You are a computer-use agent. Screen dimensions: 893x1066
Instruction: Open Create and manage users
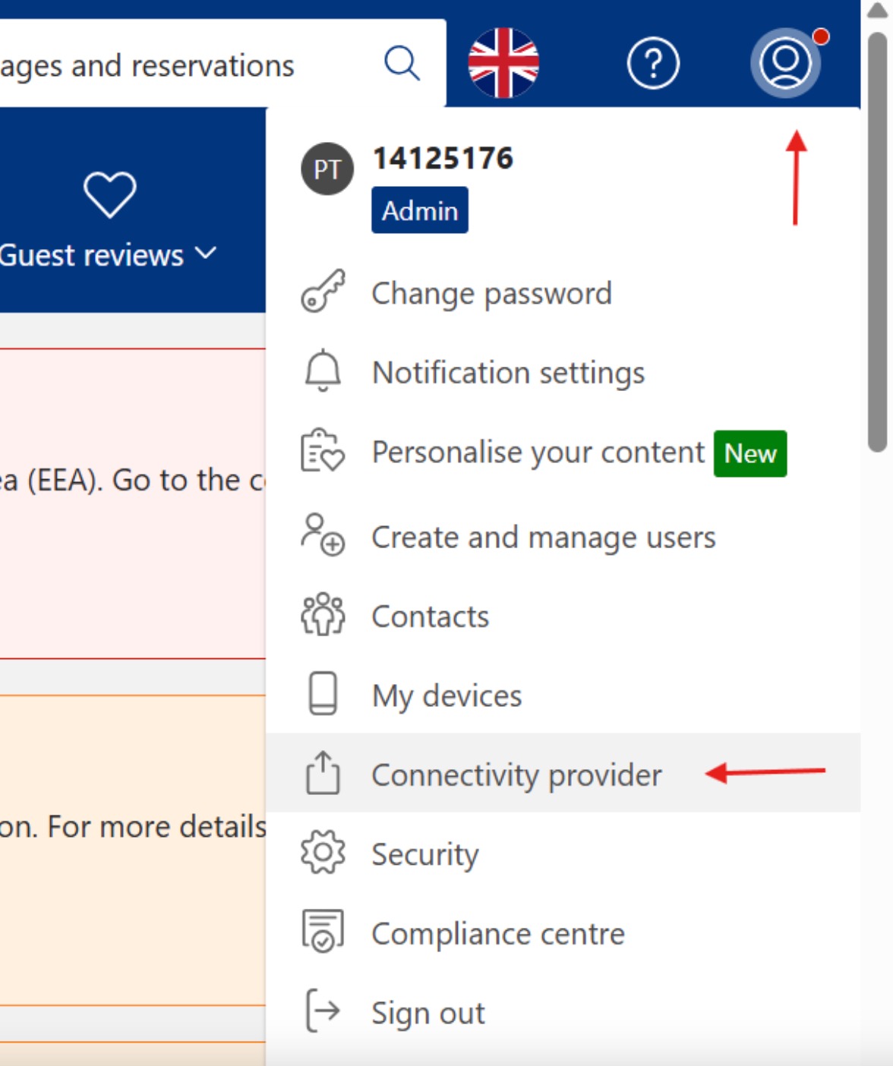click(563, 538)
